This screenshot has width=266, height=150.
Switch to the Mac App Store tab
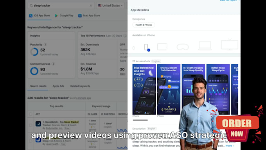point(89,15)
